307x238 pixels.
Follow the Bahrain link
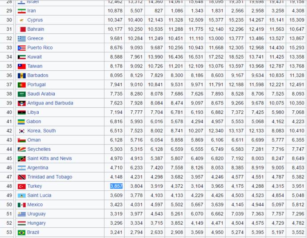(x=36, y=29)
